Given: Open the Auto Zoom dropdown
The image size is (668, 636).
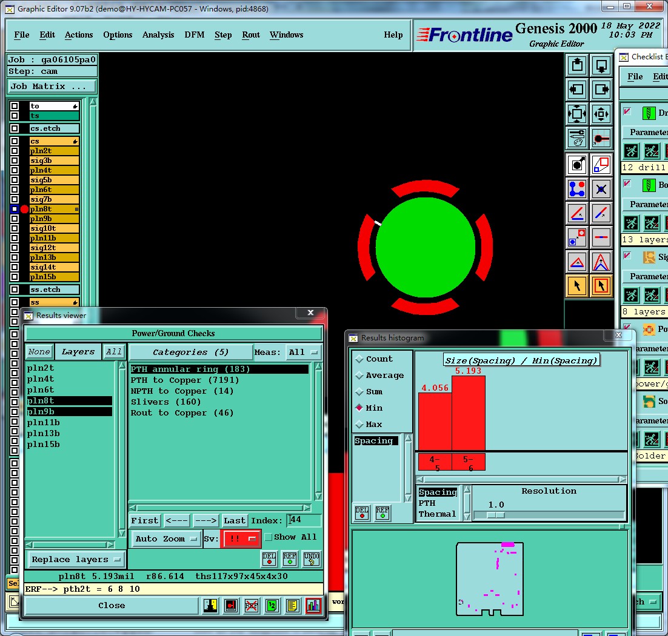Looking at the screenshot, I should click(166, 539).
